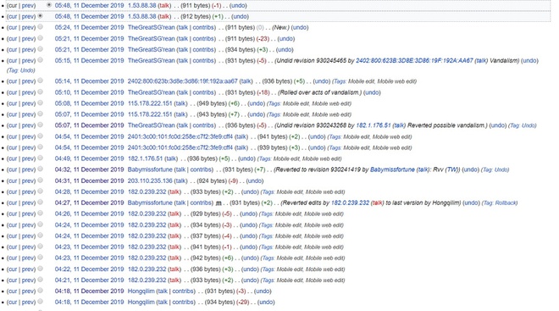Open IP user 115.178.222.151 on the 05:08 row

tap(150, 103)
